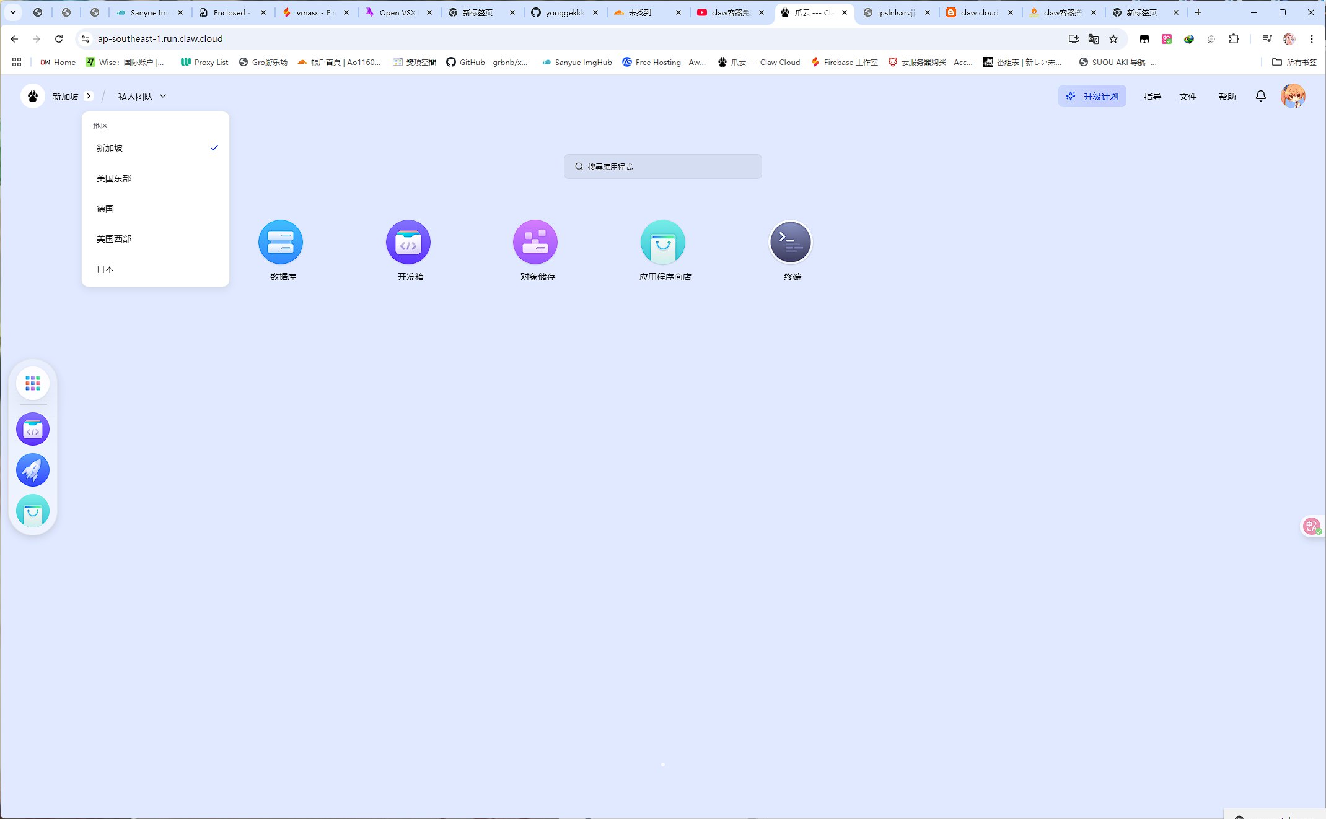Click the rocket launchpad icon in dock
1326x819 pixels.
pos(33,470)
